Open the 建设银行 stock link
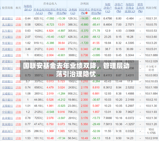Image resolution: width=159 pixels, height=141 pixels. [x=7, y=61]
